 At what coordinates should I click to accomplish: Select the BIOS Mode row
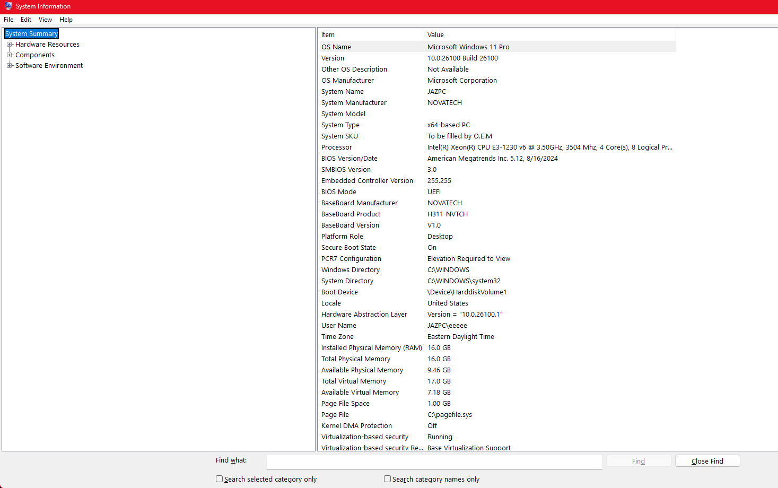(x=498, y=191)
